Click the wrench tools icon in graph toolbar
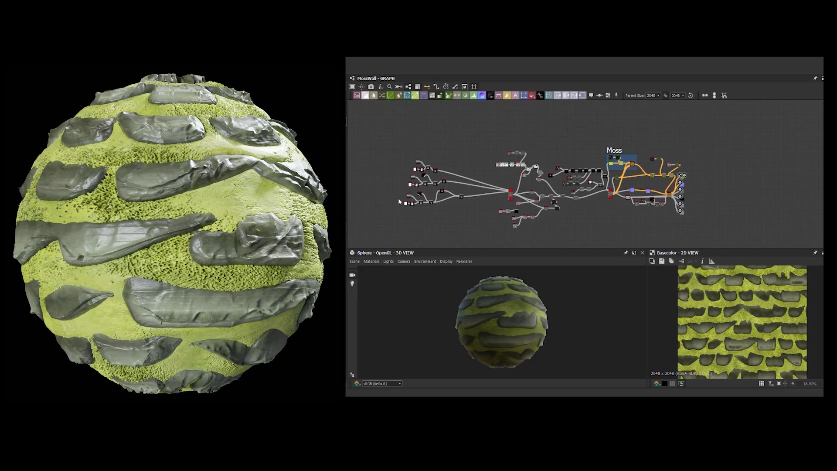 [455, 87]
